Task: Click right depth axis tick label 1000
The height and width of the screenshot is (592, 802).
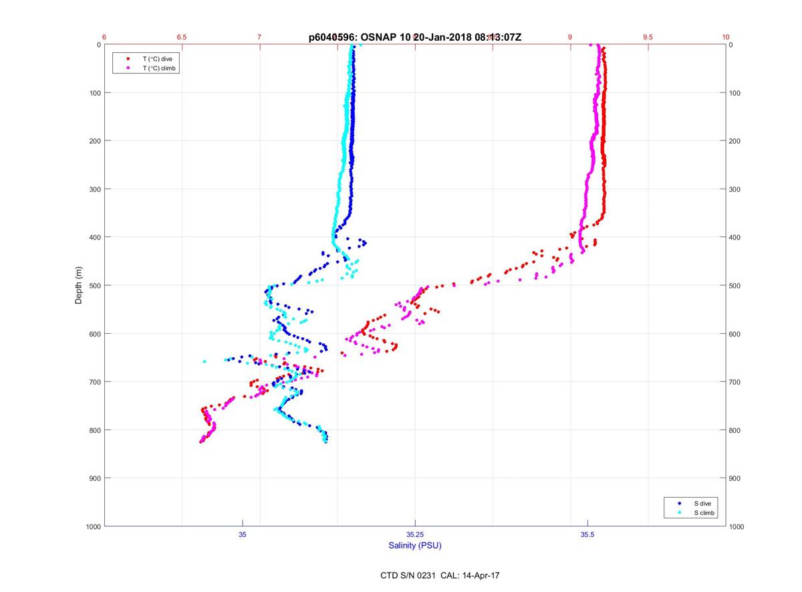Action: [737, 526]
